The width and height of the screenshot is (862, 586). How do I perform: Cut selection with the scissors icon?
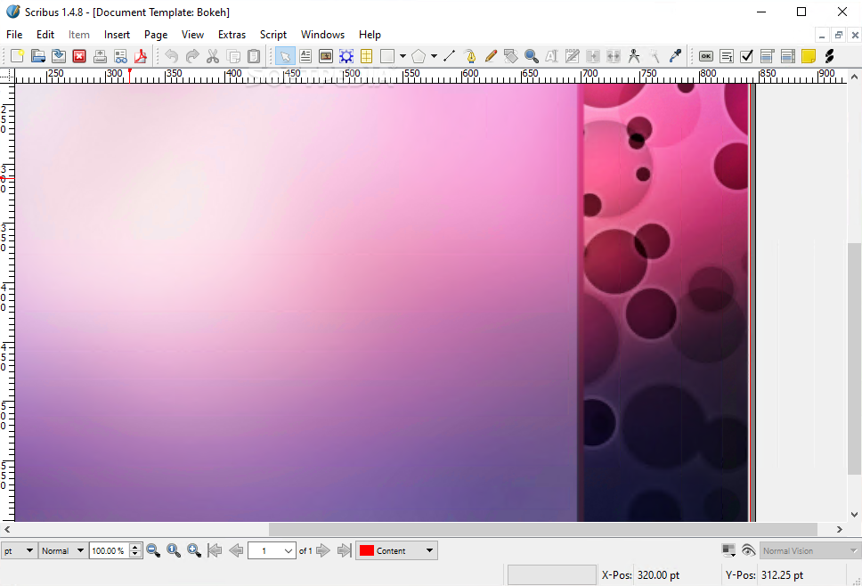point(213,56)
